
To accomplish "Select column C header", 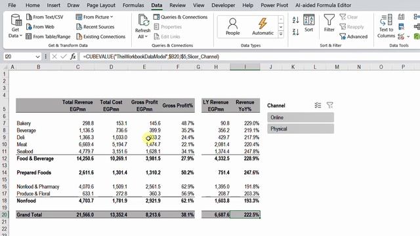I will point(77,67).
